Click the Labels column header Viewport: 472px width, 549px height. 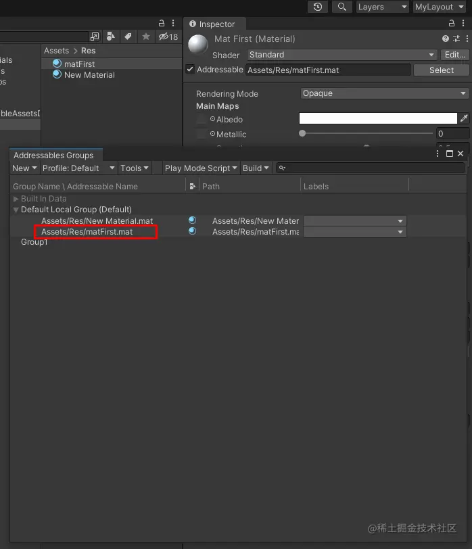point(354,187)
